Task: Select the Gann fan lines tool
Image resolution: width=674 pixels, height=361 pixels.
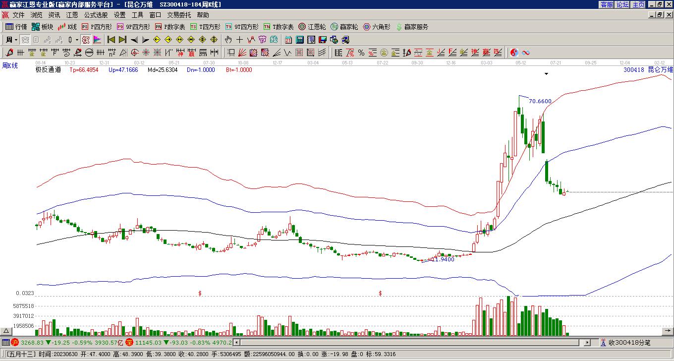Action: 243,53
